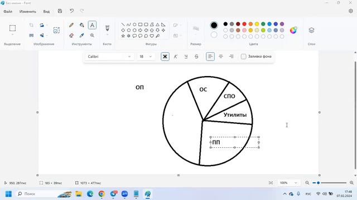The image size is (357, 200).
Task: Choose the Line shape
Action: 123,24
